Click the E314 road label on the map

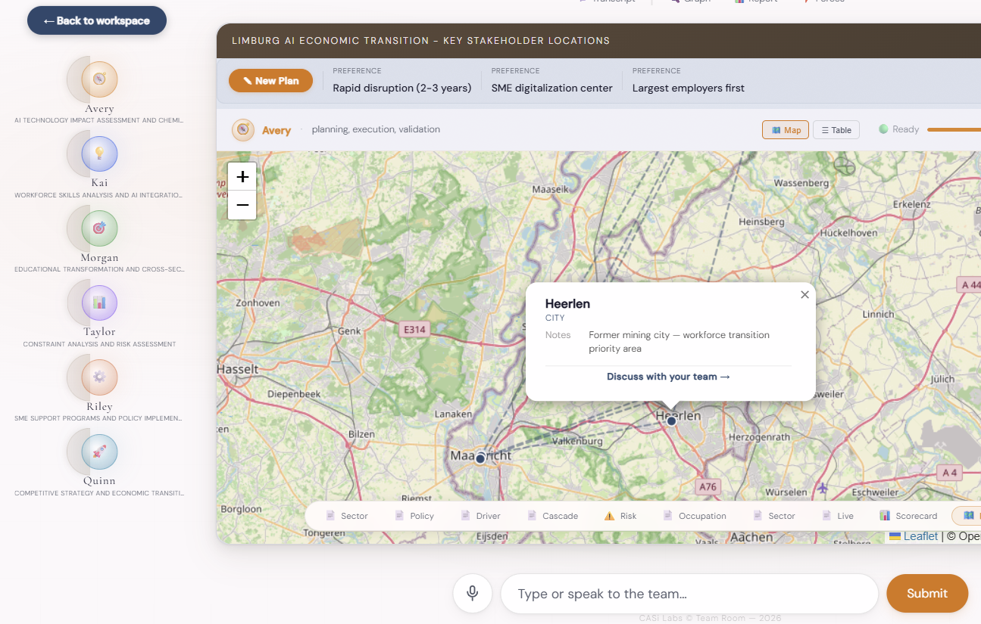pos(414,329)
